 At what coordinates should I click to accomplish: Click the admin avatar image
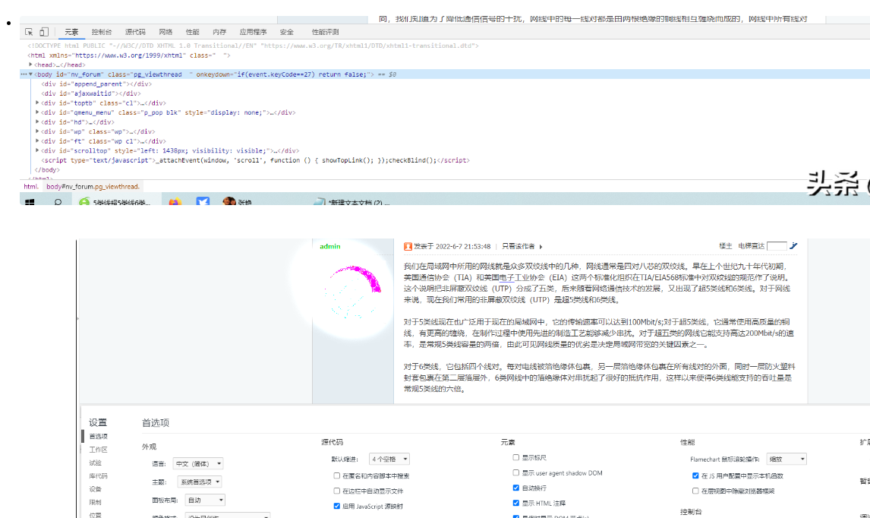coord(353,292)
